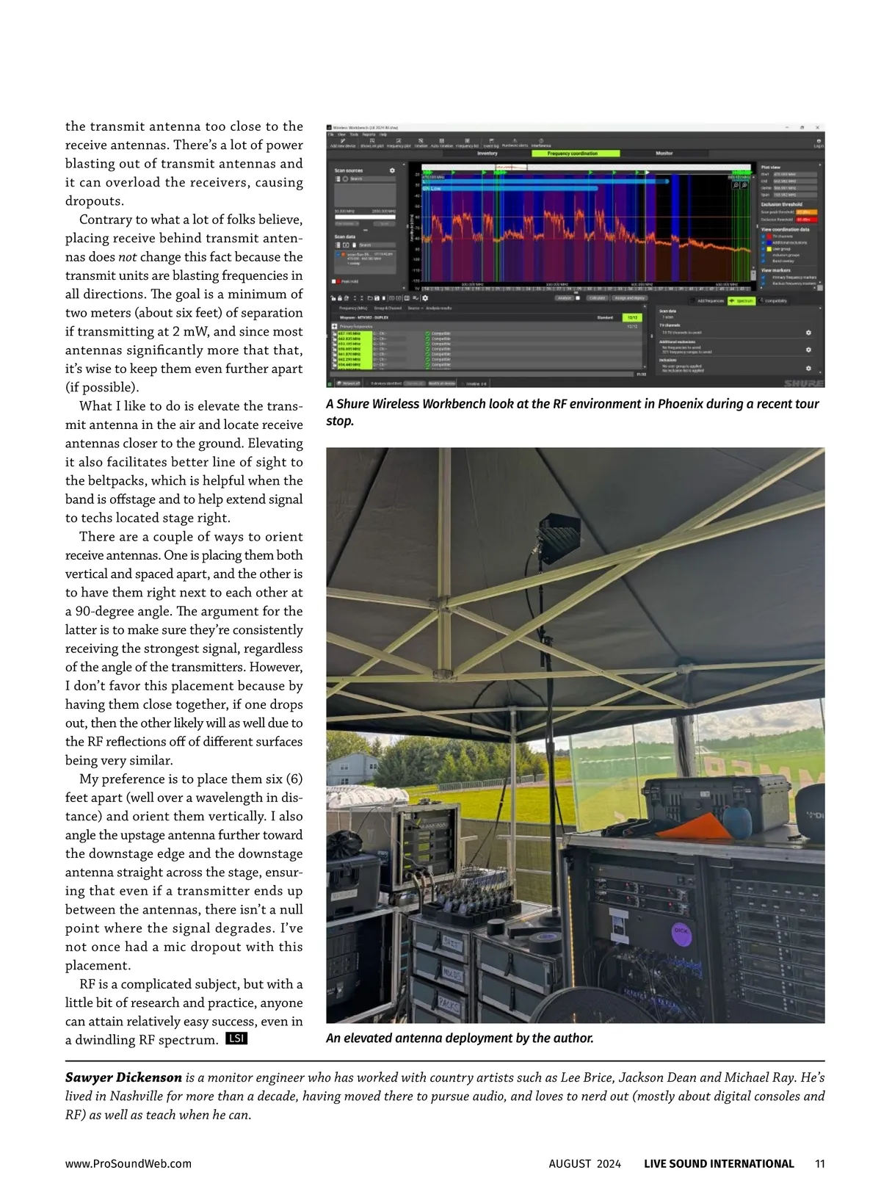Click the Interference toolbar icon
This screenshot has height=1203, width=881.
coord(540,143)
